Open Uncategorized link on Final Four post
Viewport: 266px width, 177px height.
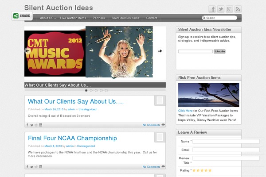(86, 146)
